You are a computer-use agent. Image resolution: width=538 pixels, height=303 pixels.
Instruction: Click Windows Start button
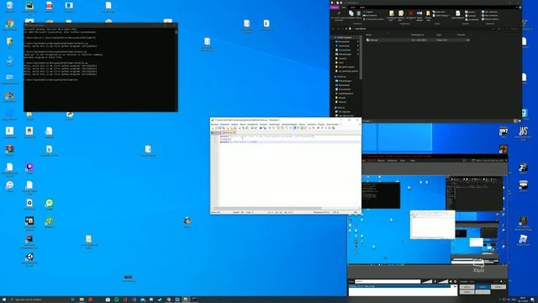[4, 300]
